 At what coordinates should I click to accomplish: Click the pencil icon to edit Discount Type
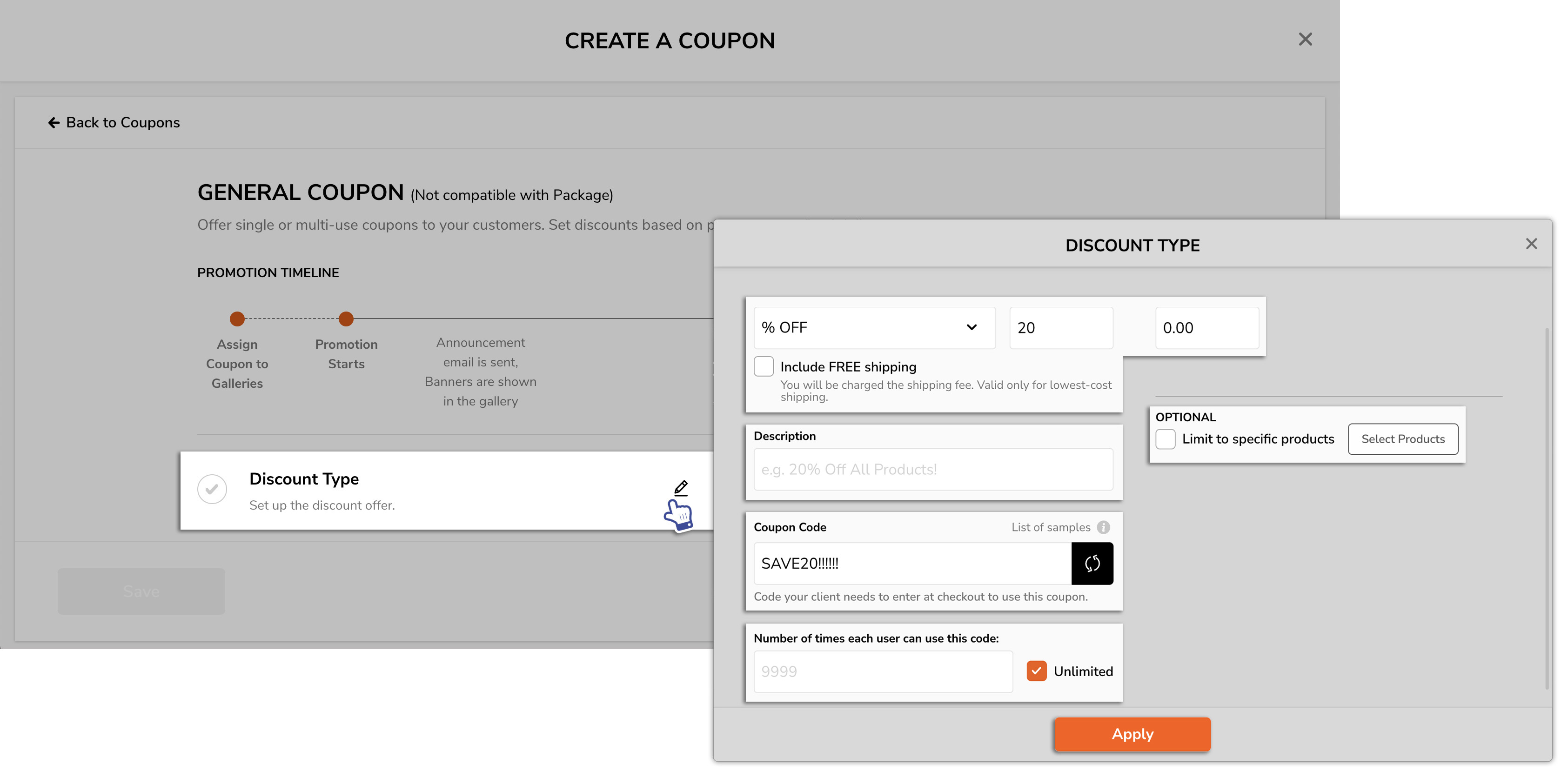[x=681, y=487]
